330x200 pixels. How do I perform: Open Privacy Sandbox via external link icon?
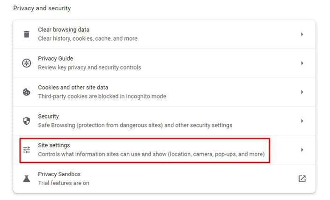coord(302,178)
